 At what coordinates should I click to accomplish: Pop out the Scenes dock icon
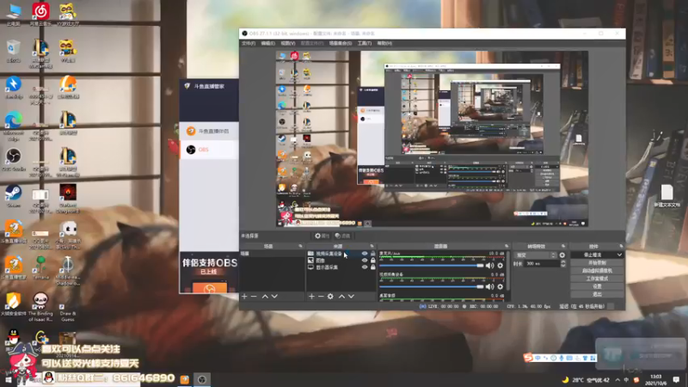300,246
